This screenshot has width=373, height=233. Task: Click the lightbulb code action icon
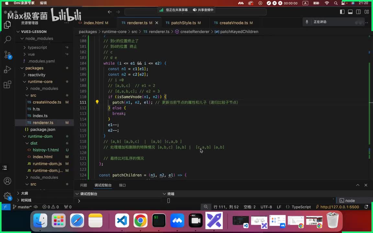97,102
